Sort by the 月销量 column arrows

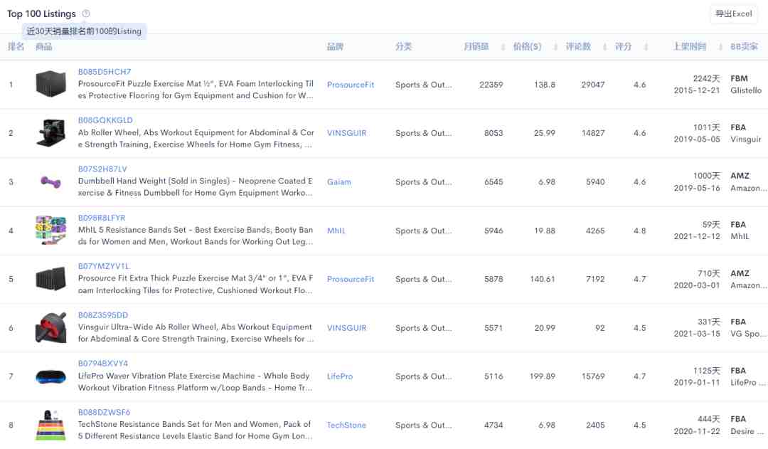(x=503, y=47)
